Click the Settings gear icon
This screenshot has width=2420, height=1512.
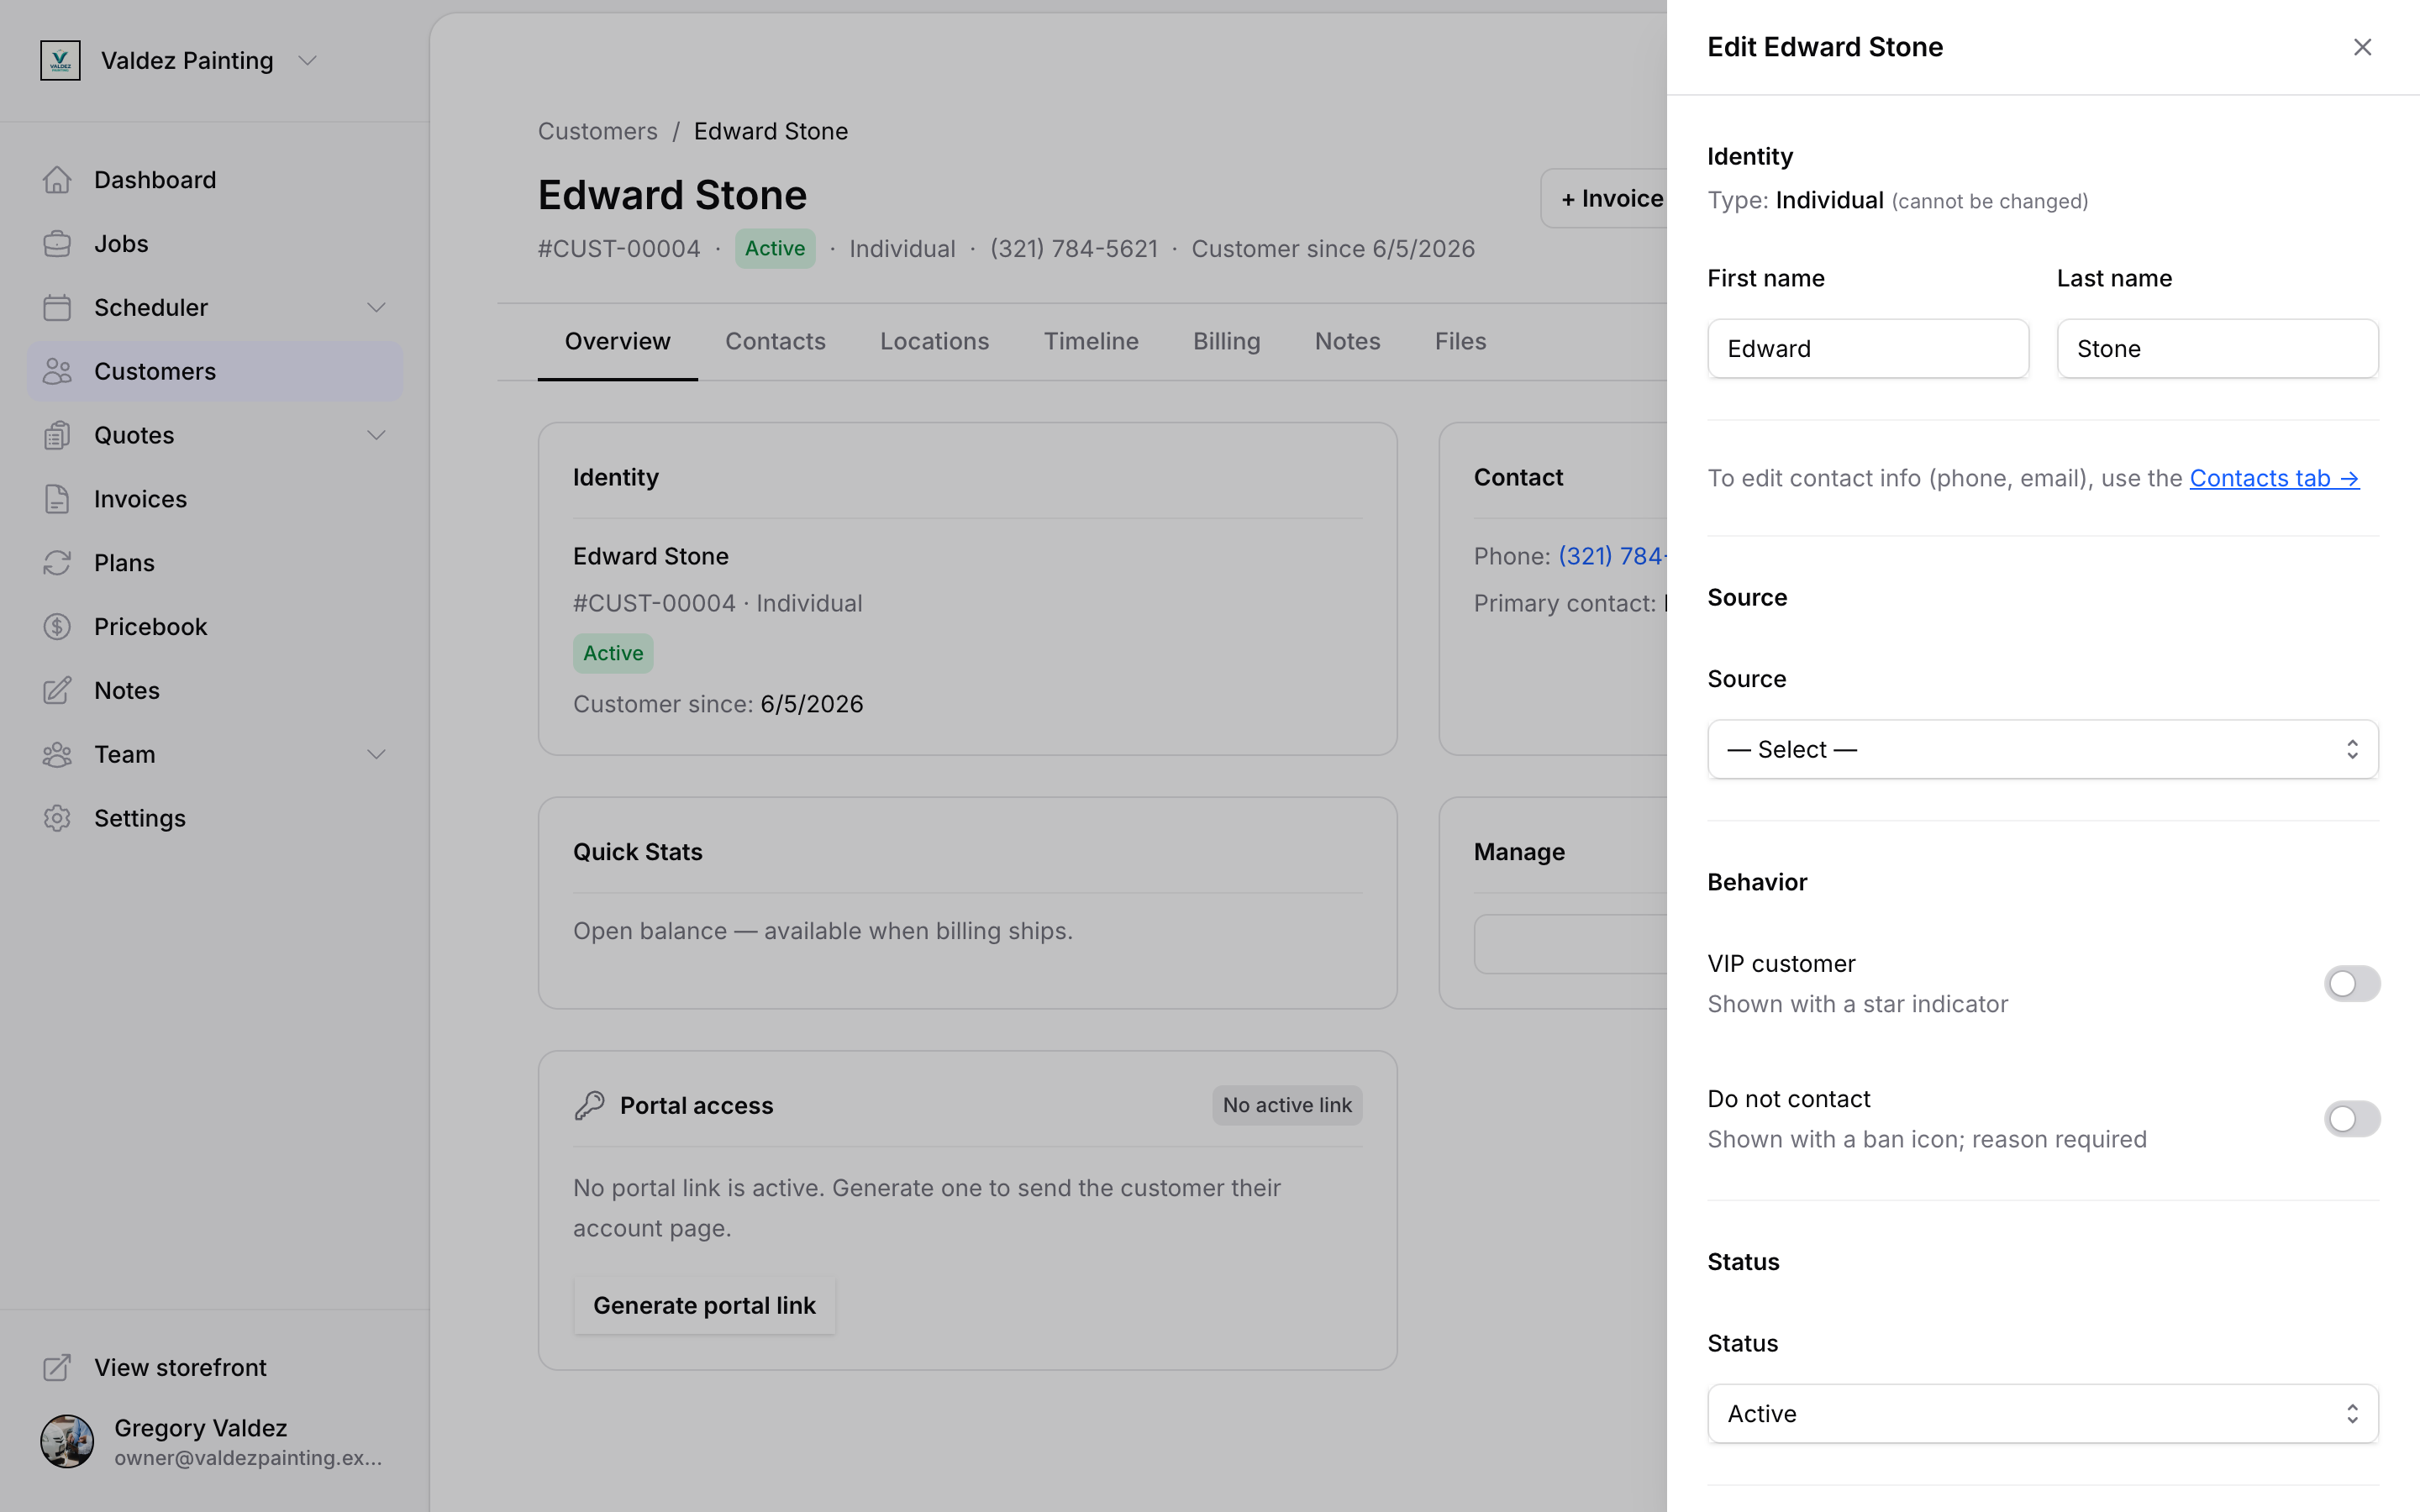click(57, 819)
